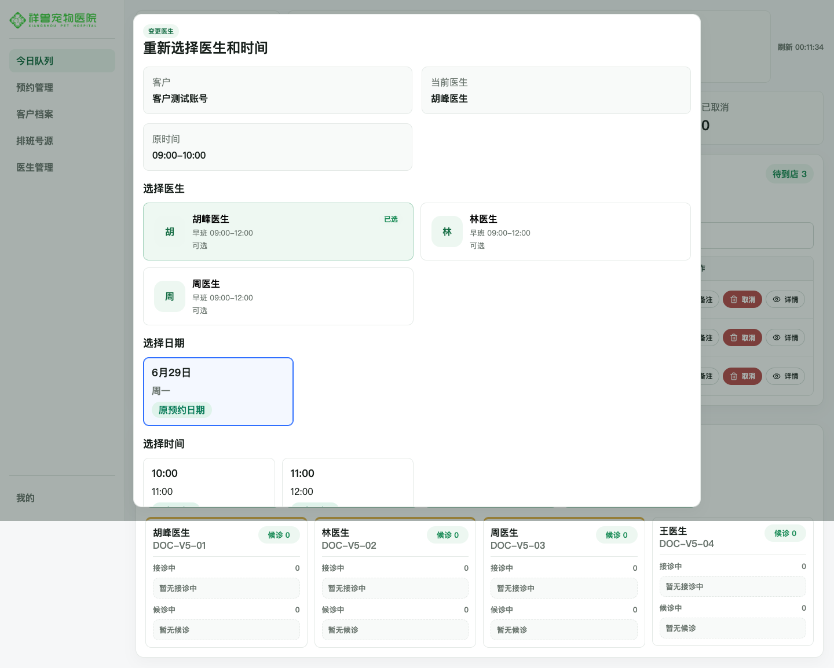Click the 已取消 count card
The height and width of the screenshot is (668, 834).
[x=762, y=118]
